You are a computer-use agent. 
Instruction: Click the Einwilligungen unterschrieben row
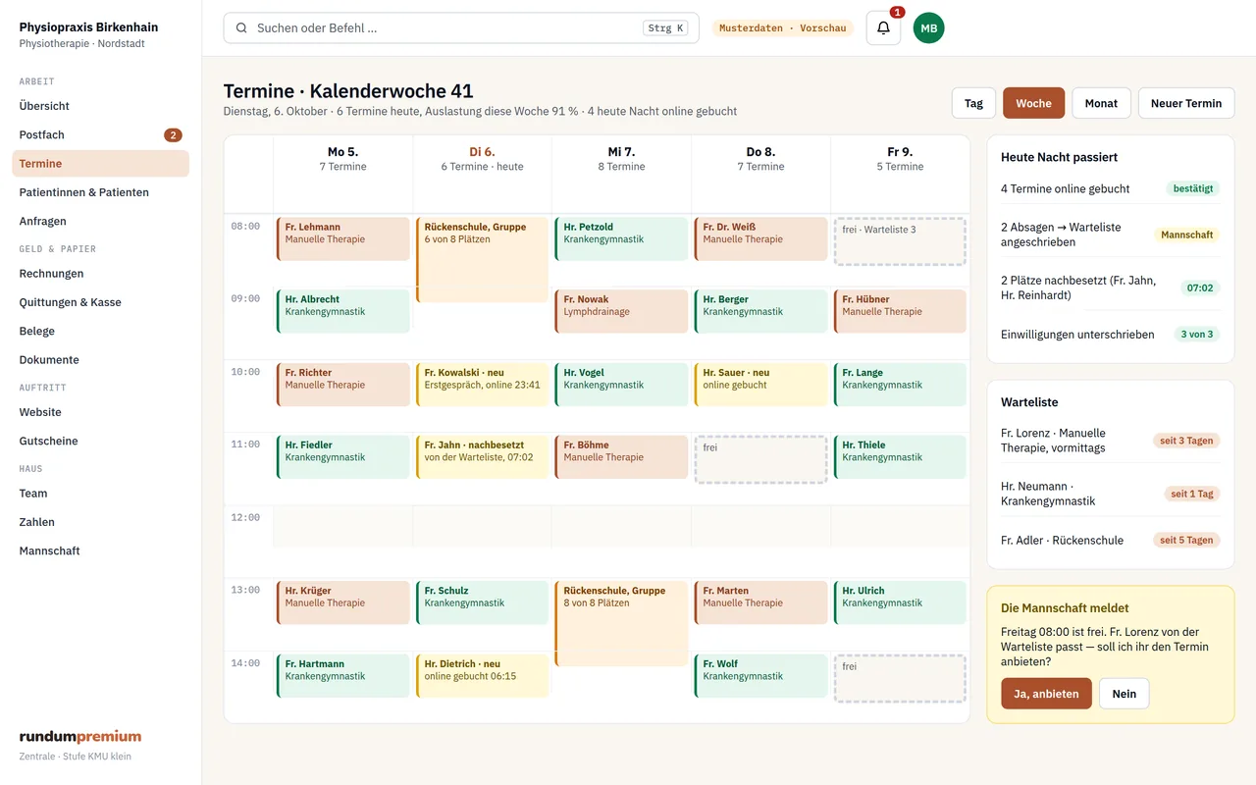1111,334
